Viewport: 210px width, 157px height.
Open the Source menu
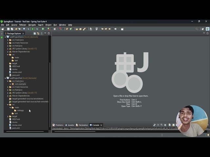[x=14, y=25]
